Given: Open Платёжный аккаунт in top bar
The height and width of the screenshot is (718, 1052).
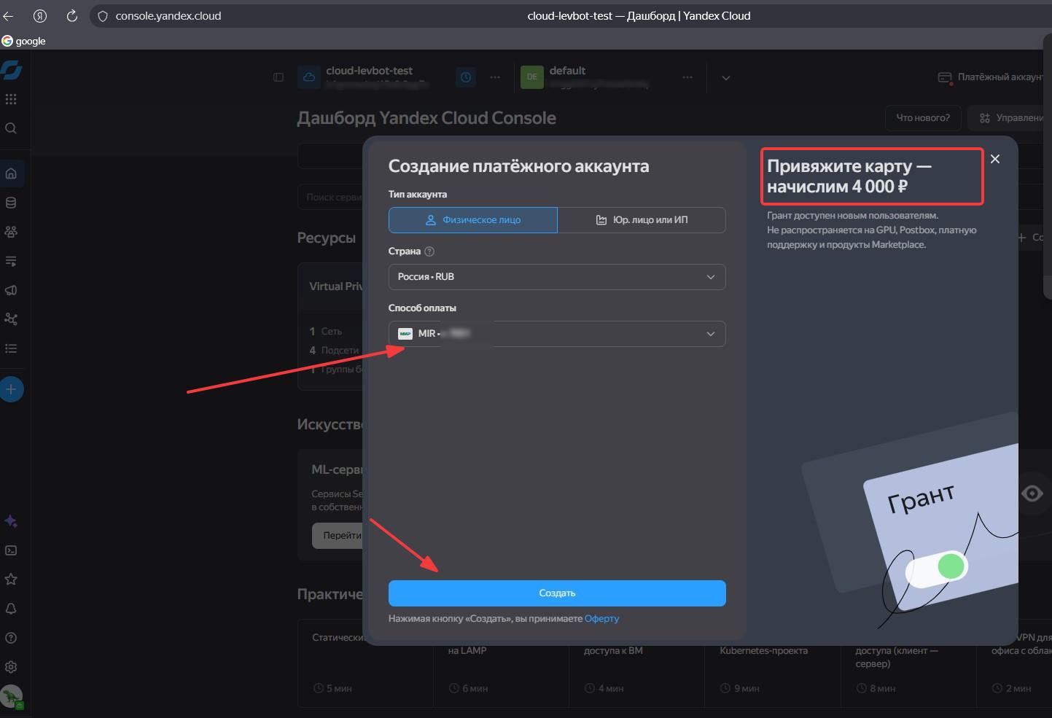Looking at the screenshot, I should [993, 77].
